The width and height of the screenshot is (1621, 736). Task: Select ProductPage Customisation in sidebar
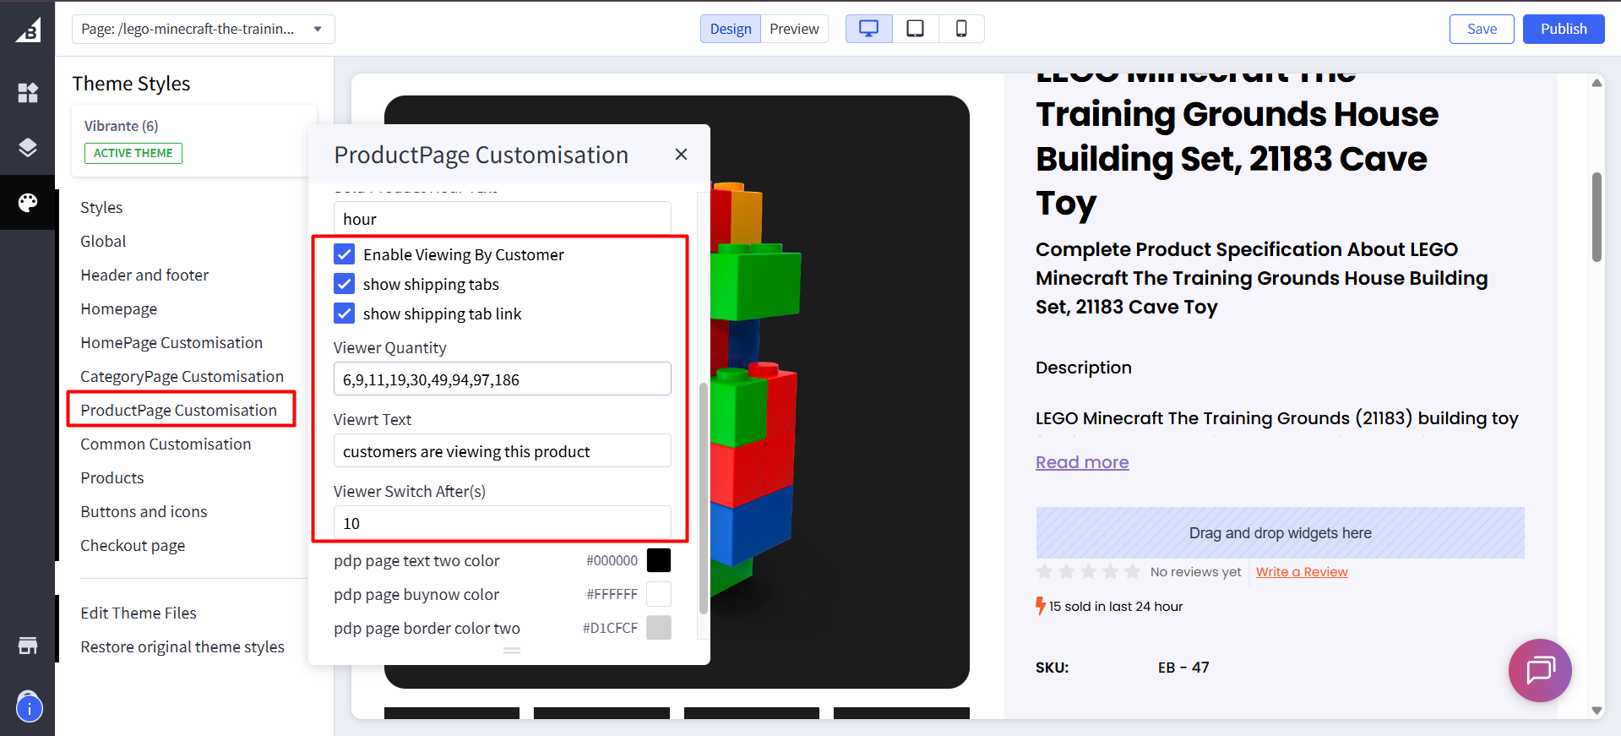pos(179,410)
